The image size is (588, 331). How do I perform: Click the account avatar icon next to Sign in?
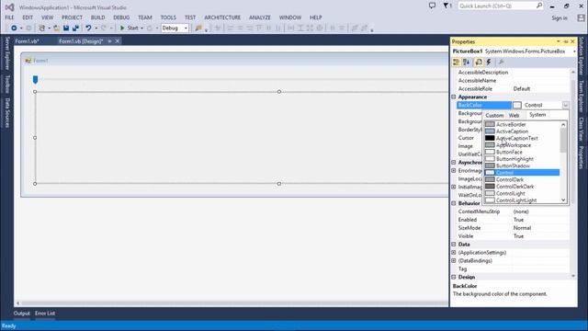581,17
